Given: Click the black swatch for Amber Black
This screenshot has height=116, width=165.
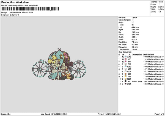Looking at the screenshot, I should coord(125,81).
